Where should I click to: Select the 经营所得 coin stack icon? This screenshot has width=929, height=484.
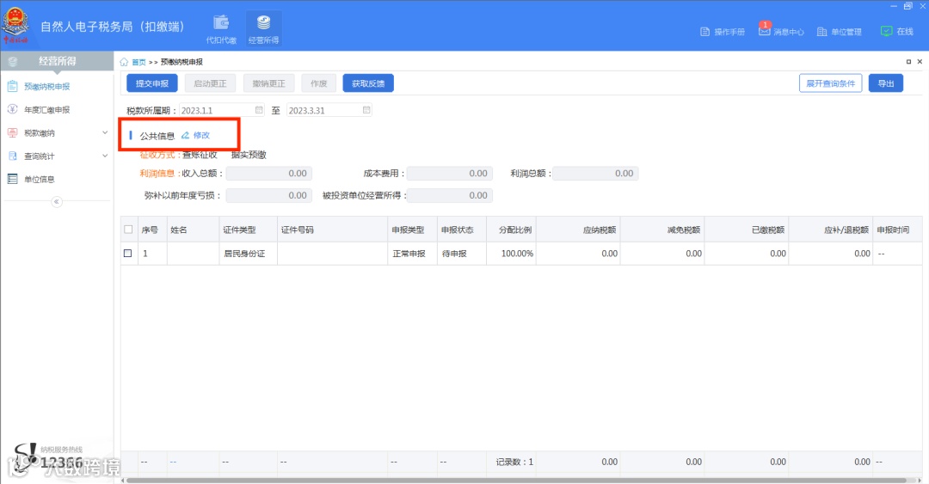pyautogui.click(x=264, y=22)
